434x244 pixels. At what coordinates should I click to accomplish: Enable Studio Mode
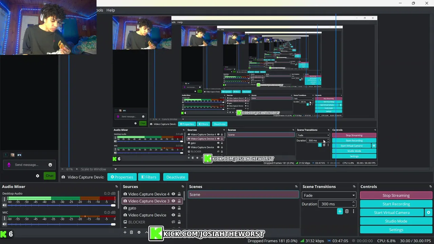tap(396, 221)
